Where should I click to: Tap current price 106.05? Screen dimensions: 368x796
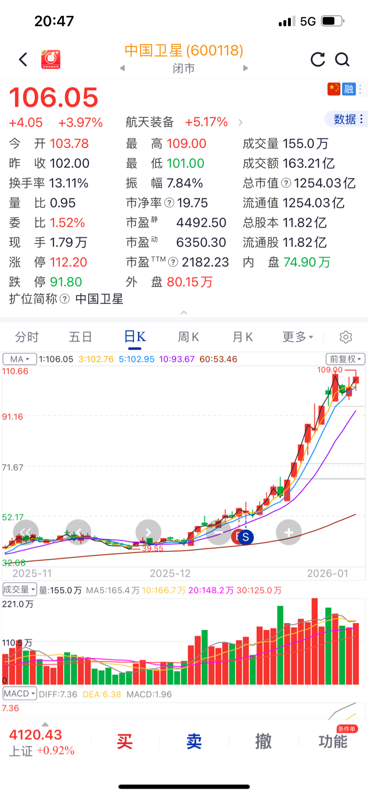(54, 97)
